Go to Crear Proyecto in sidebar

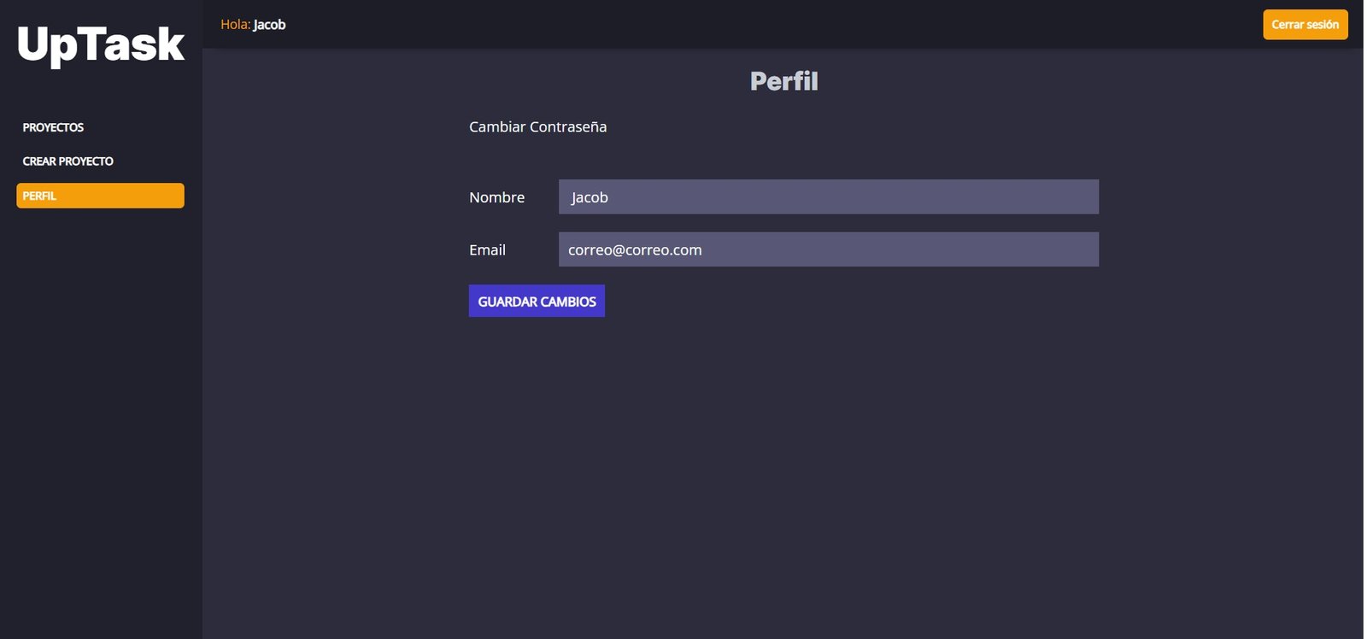click(67, 161)
